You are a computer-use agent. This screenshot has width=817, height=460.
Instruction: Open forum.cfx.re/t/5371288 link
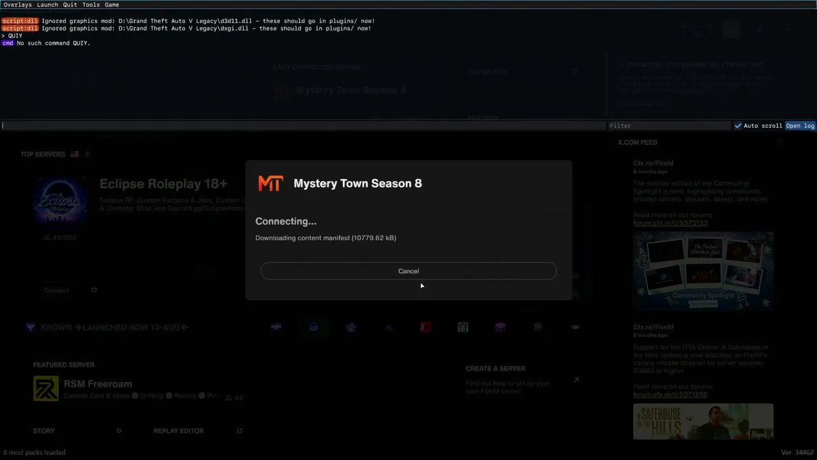[670, 394]
